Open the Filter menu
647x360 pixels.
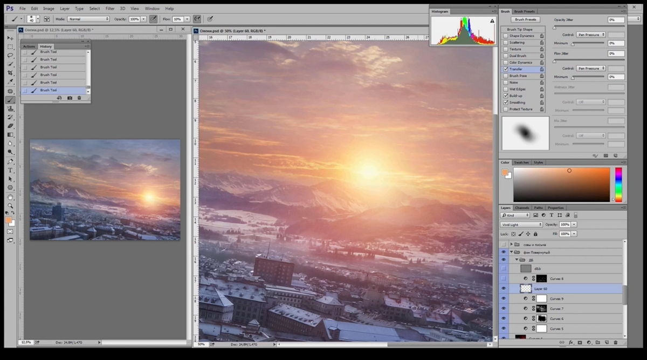[x=110, y=9]
